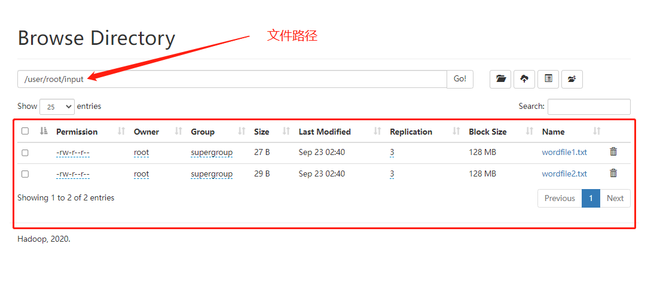Click the Search input field
Screen dimensions: 663x286
(588, 107)
